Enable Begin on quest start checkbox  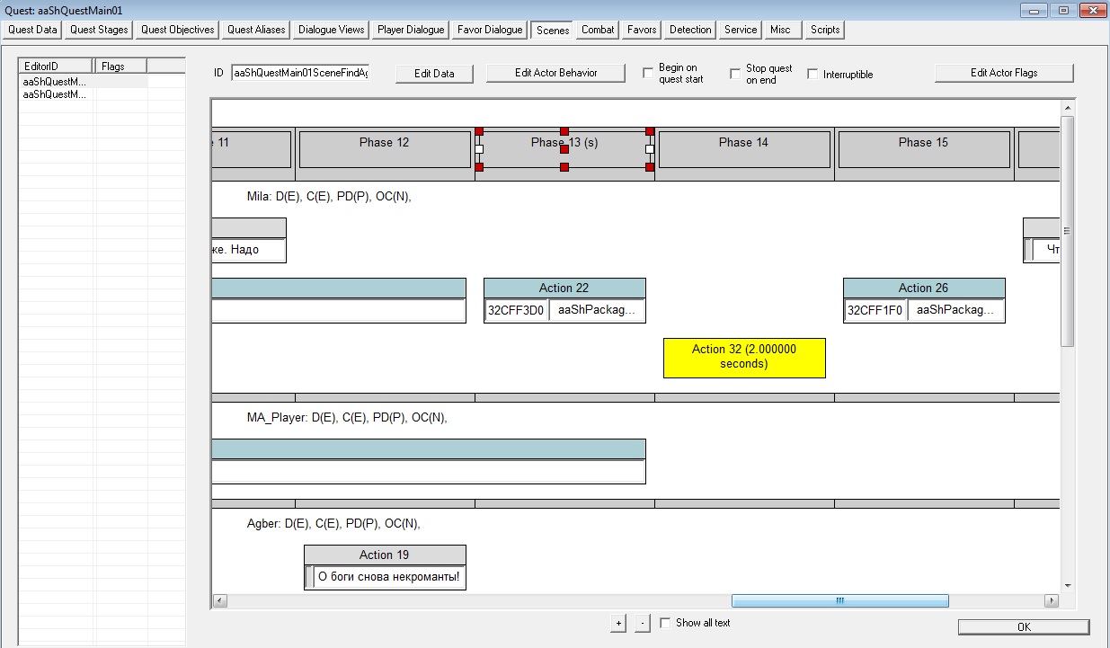pos(648,74)
